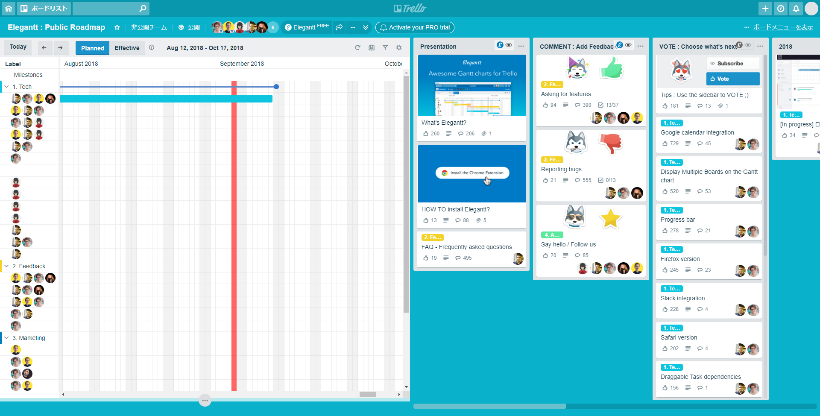The height and width of the screenshot is (416, 820).
Task: Toggle the eye on Presentation list
Action: 509,45
